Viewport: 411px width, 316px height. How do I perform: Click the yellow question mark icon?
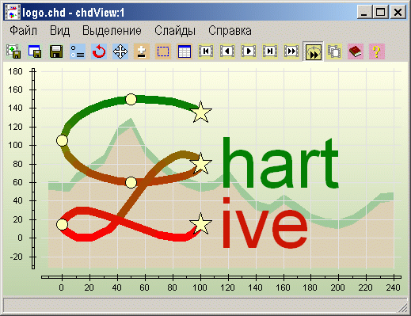tap(377, 51)
